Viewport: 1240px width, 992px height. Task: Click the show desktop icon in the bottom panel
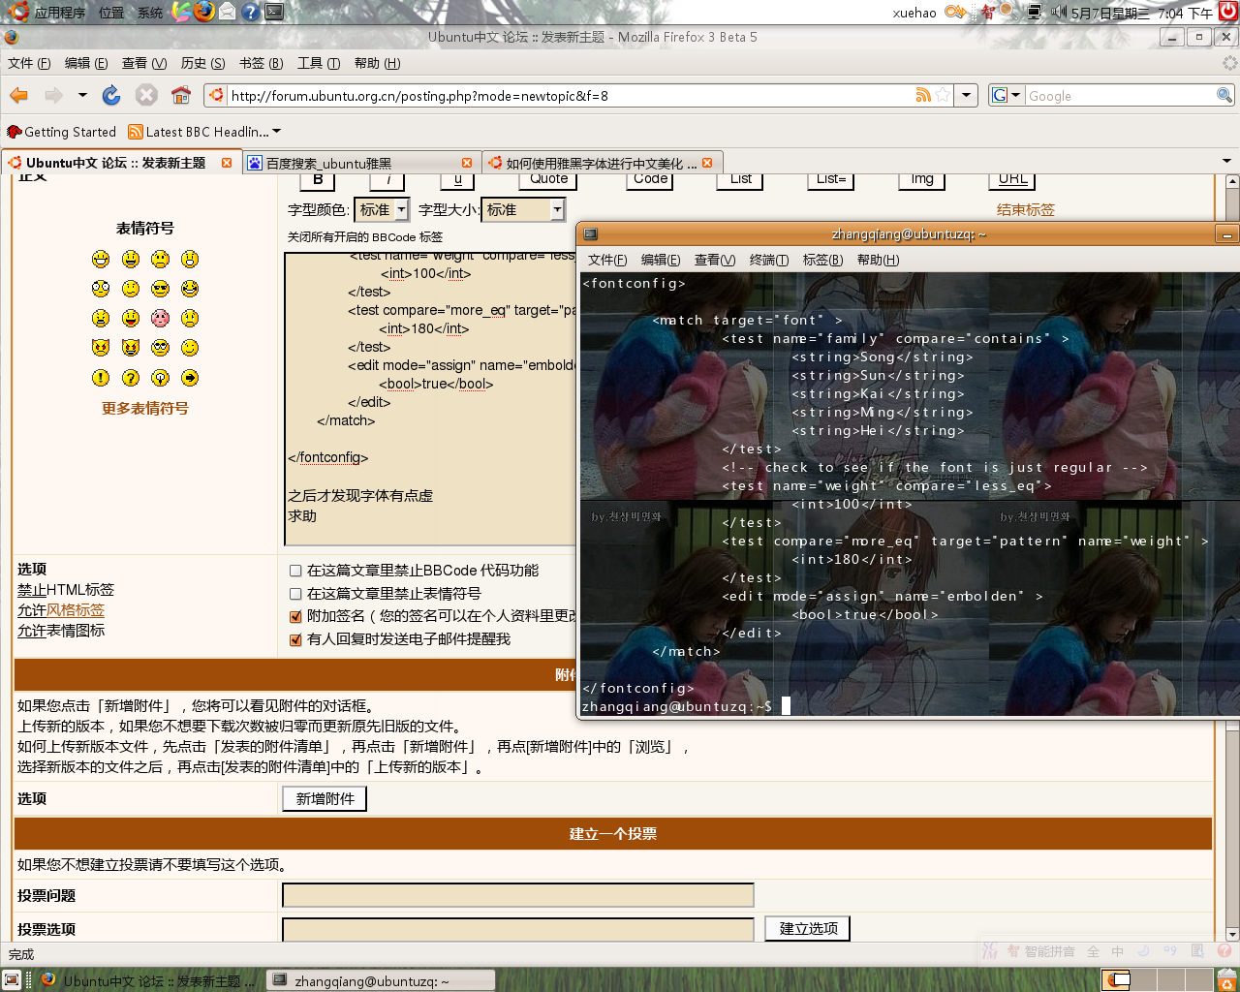(x=12, y=980)
